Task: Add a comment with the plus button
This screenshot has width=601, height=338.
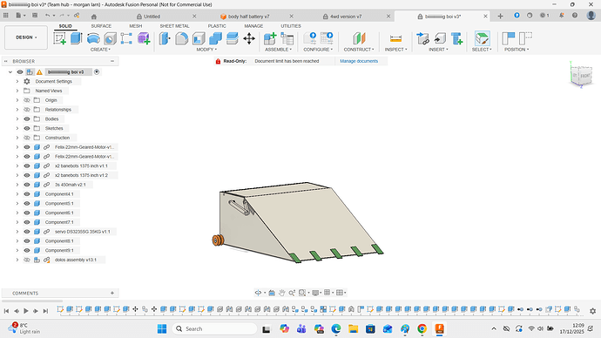Action: pos(112,293)
